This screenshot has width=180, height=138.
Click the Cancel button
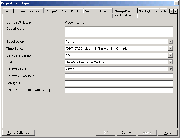click(x=126, y=133)
